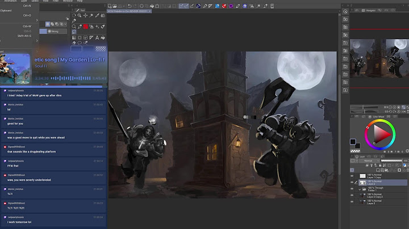
Task: Click the rotate left button in Navigator
Action: pos(390,111)
